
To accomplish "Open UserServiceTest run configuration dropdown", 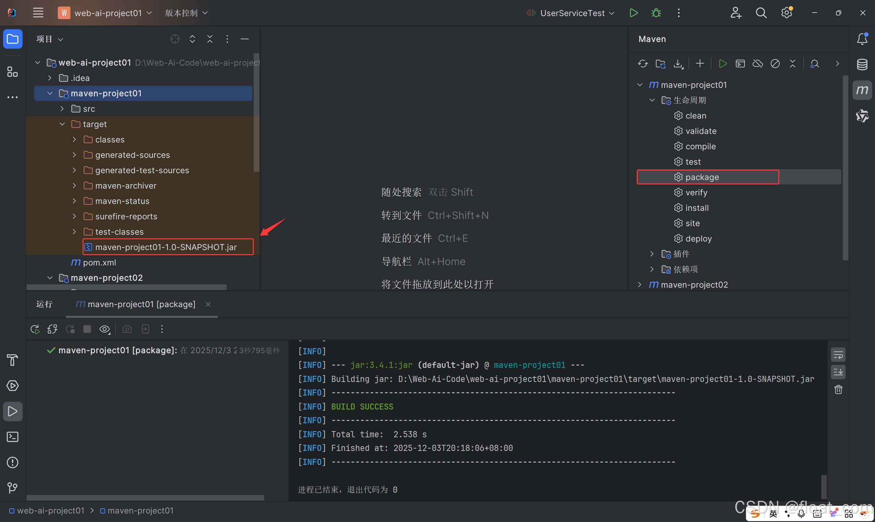I will (x=573, y=13).
